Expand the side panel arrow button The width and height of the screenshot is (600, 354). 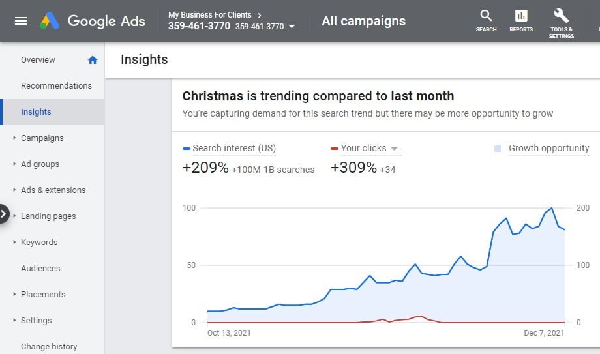tap(4, 214)
